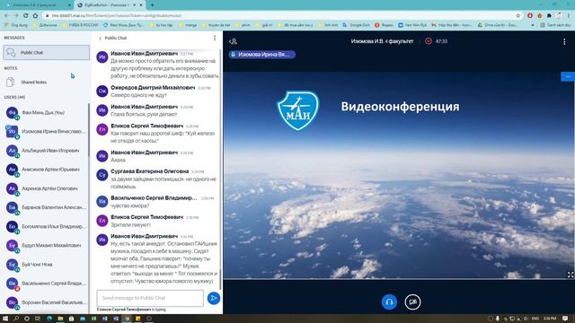Open Microsoft Edge from the taskbar
The height and width of the screenshot is (323, 575).
point(49,319)
